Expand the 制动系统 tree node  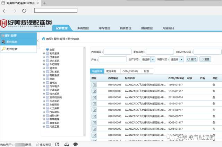pos(44,53)
